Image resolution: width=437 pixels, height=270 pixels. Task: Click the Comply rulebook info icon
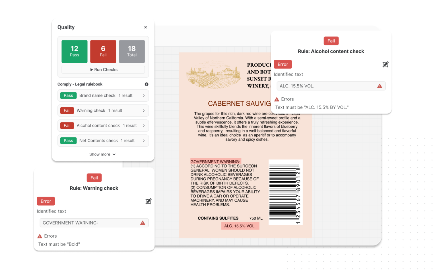tap(147, 84)
